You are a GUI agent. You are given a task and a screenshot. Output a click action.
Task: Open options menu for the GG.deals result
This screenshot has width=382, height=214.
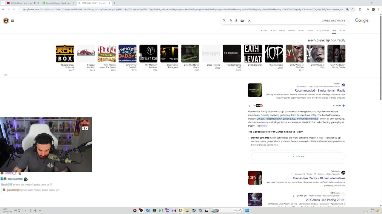[x=292, y=174]
